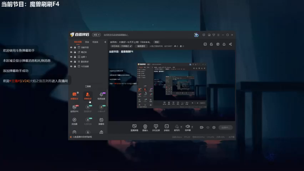Click the record video icon
The height and width of the screenshot is (171, 304).
(202, 127)
